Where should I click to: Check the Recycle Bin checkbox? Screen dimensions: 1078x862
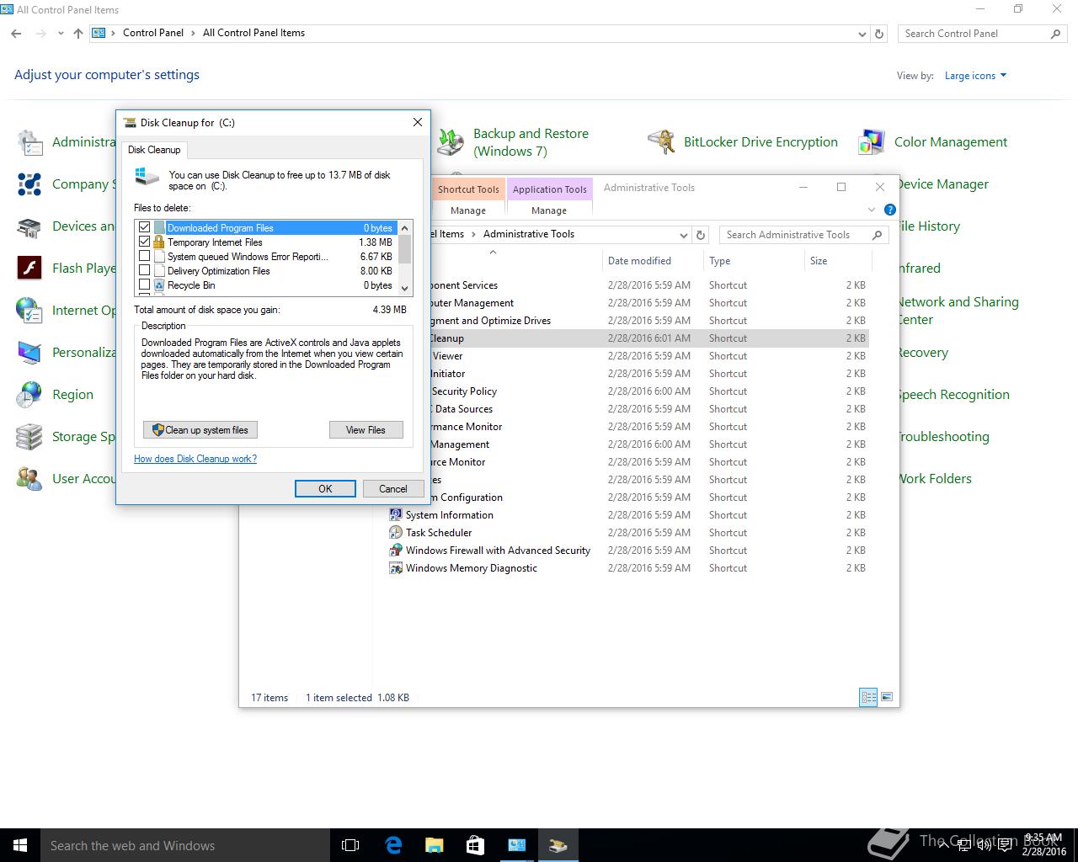point(145,285)
